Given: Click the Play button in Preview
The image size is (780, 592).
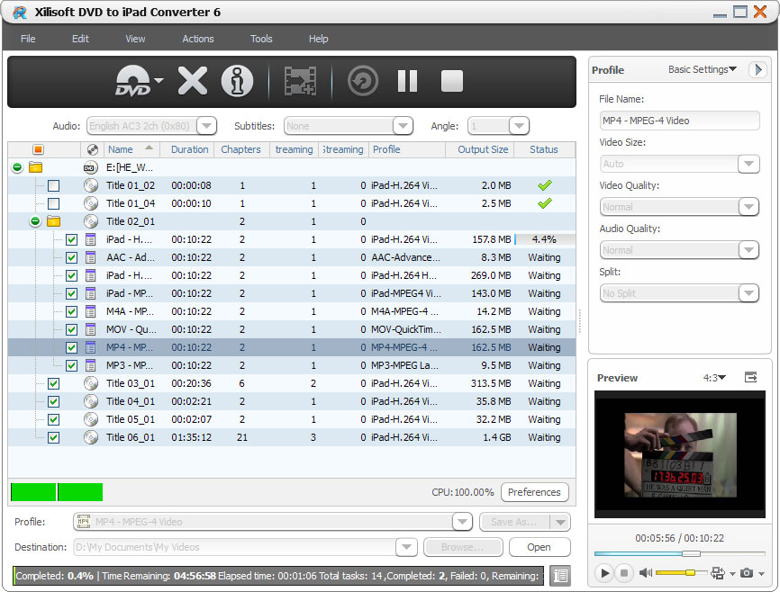Looking at the screenshot, I should [604, 573].
